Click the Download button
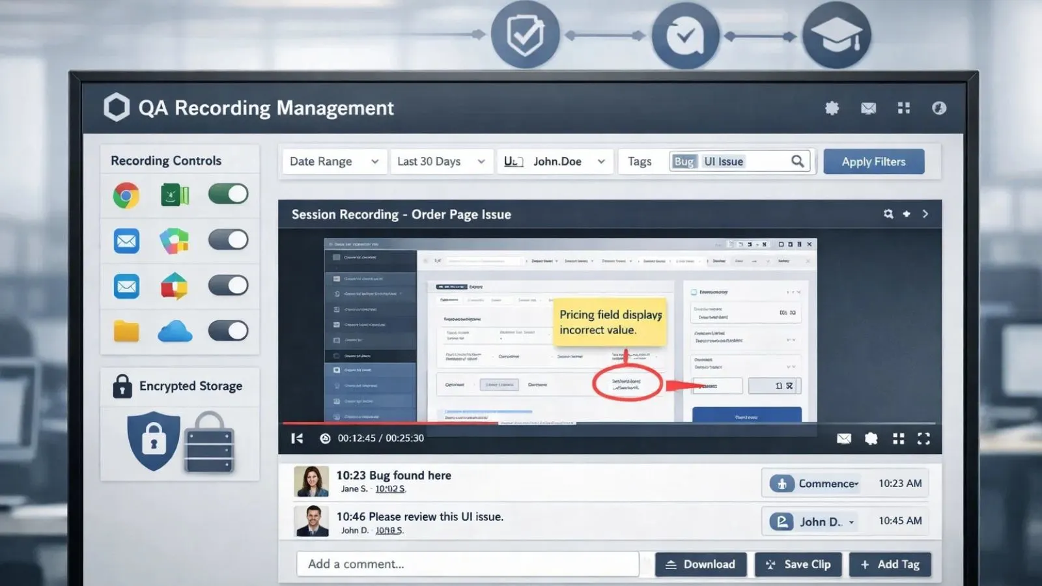 click(x=700, y=565)
